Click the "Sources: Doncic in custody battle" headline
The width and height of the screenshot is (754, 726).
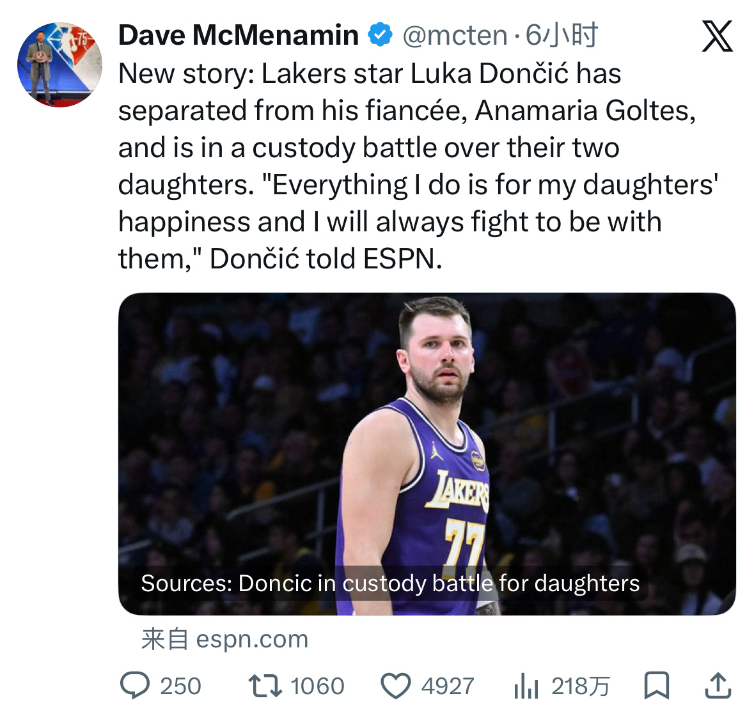390,583
